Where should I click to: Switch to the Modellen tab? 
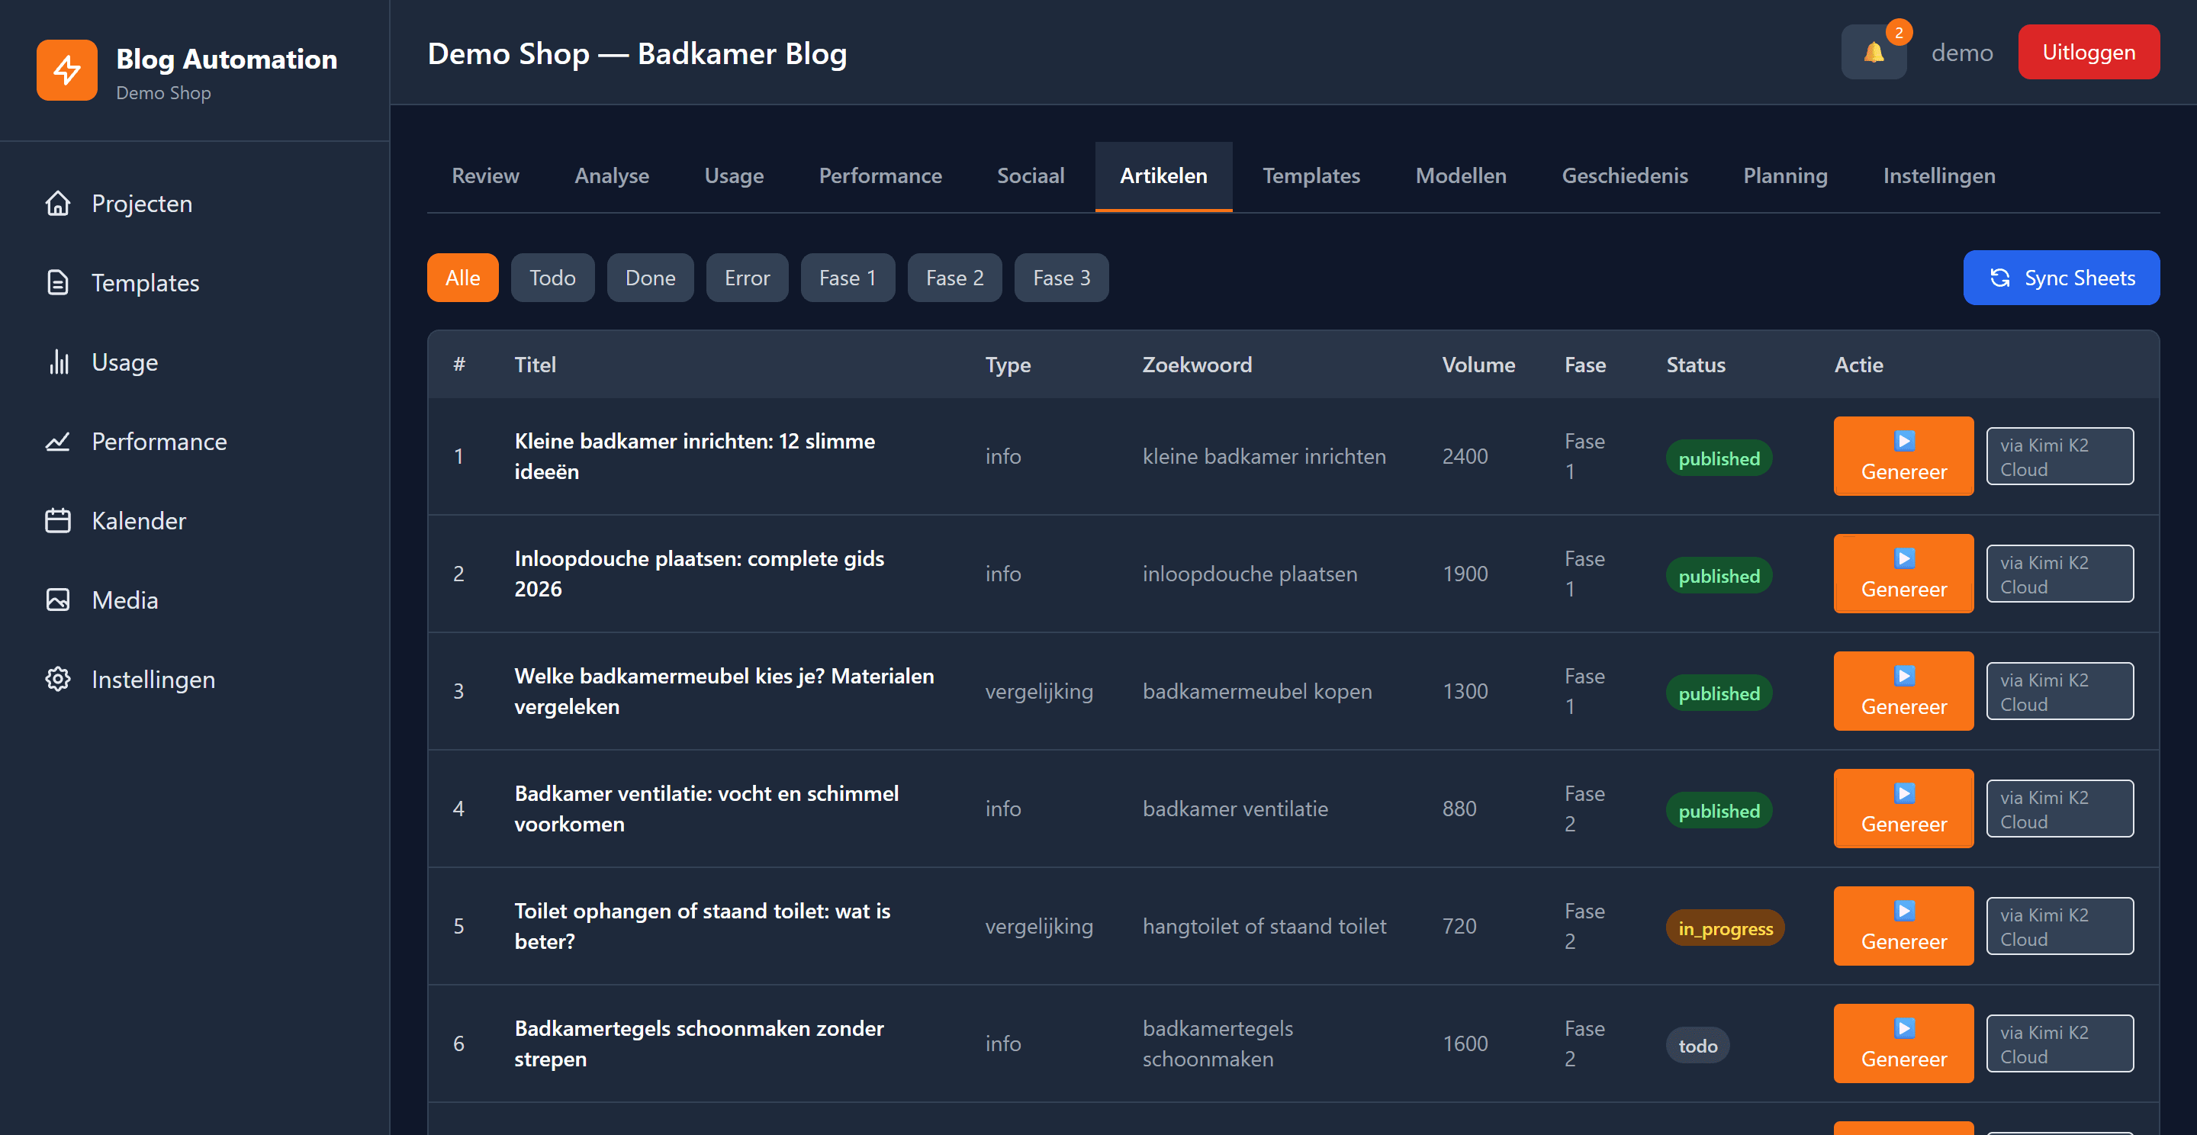coord(1460,176)
